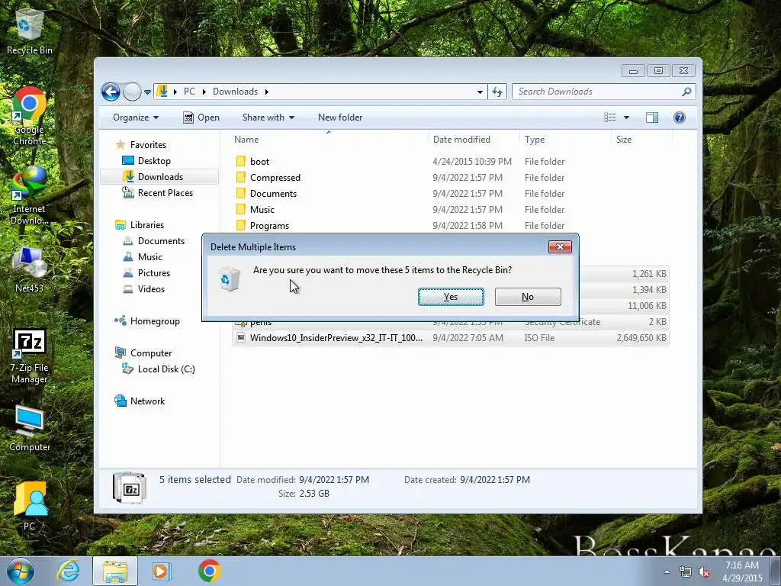Refresh the Downloads folder view
This screenshot has height=586, width=781.
click(497, 92)
